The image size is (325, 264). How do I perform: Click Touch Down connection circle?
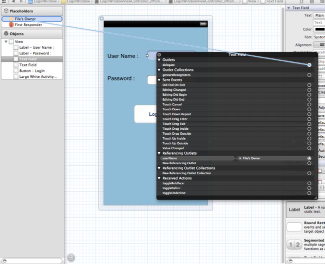[x=309, y=109]
